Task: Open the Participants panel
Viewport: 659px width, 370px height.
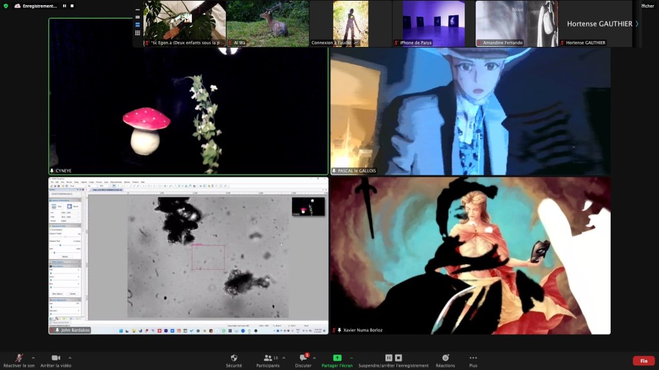Action: (x=268, y=358)
